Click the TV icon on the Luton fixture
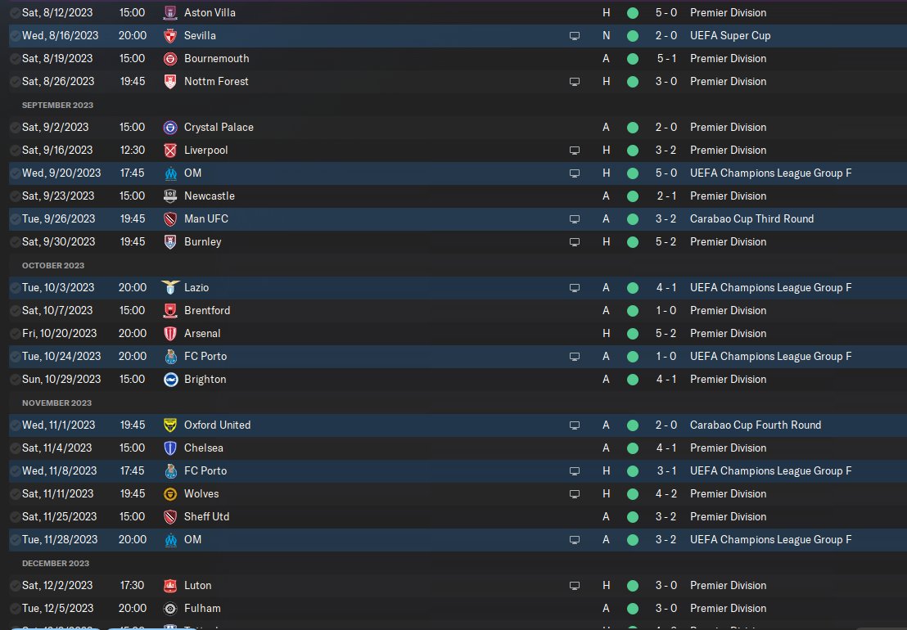 coord(575,586)
